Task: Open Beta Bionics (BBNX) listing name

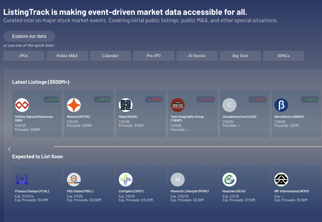Action: 289,117
